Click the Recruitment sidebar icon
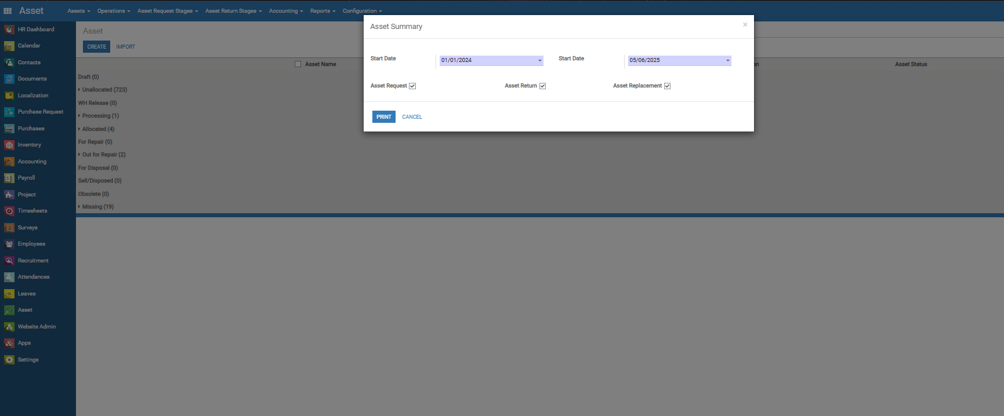 (9, 261)
